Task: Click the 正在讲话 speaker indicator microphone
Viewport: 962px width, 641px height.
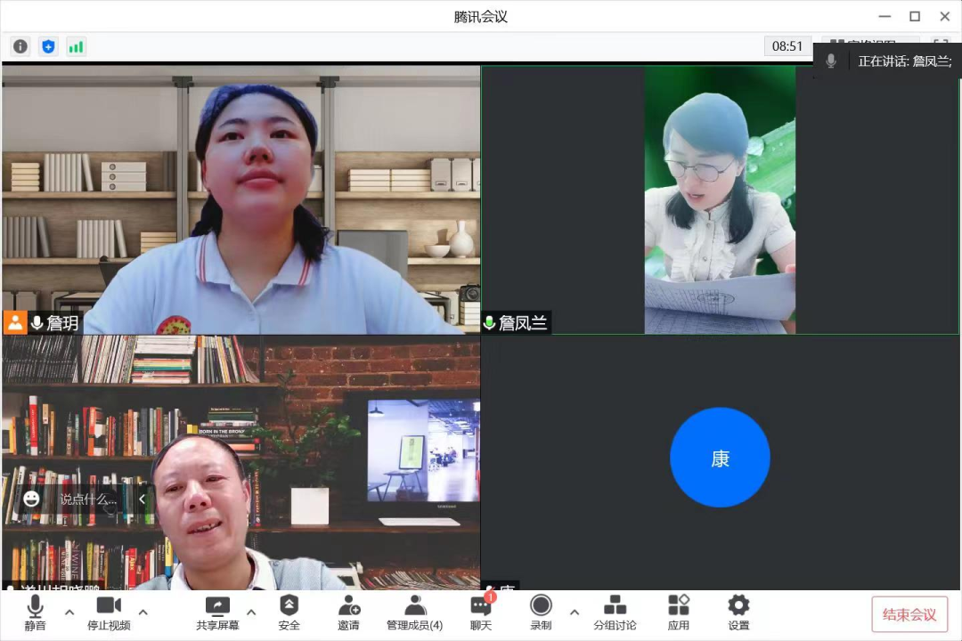Action: point(831,61)
